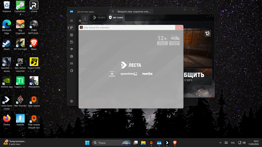Open network status tray icon
The image size is (262, 147).
click(240, 143)
